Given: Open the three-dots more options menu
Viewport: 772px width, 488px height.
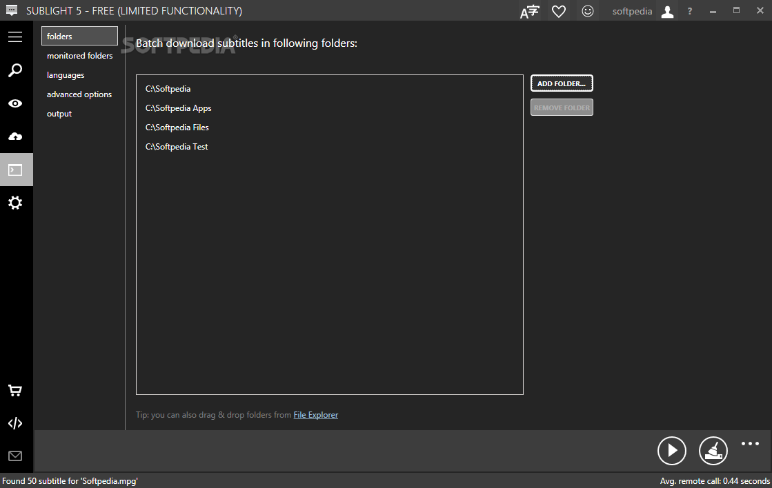Looking at the screenshot, I should pyautogui.click(x=751, y=444).
